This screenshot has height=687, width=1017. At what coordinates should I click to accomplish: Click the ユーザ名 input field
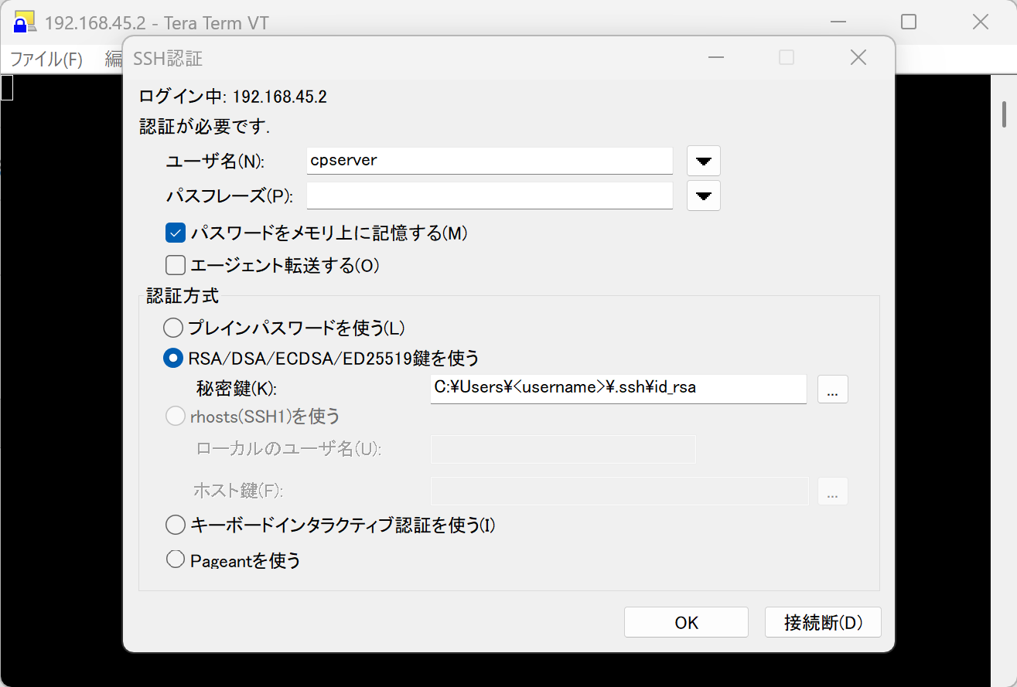[490, 161]
